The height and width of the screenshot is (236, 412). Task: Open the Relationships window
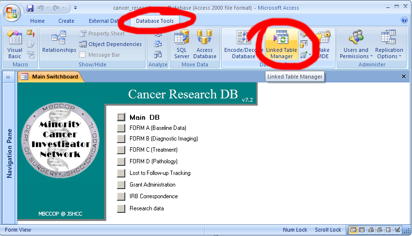pyautogui.click(x=59, y=42)
